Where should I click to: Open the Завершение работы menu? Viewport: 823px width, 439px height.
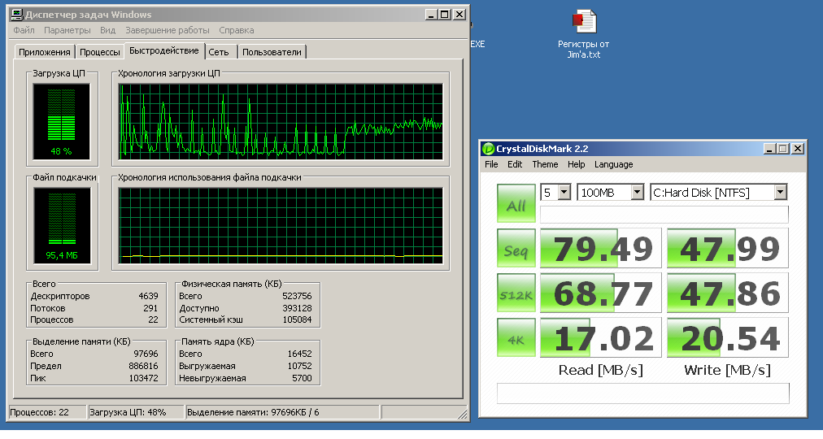click(x=168, y=30)
